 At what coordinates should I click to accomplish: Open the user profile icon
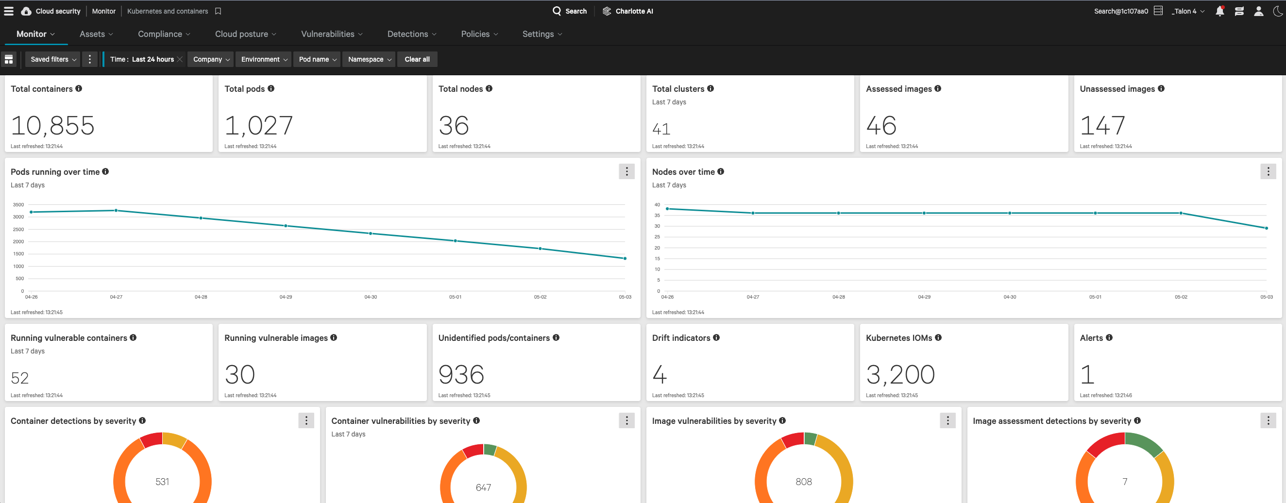(x=1258, y=11)
